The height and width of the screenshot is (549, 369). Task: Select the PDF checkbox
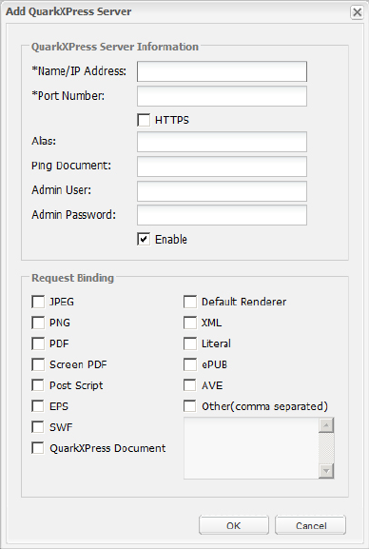click(x=38, y=343)
